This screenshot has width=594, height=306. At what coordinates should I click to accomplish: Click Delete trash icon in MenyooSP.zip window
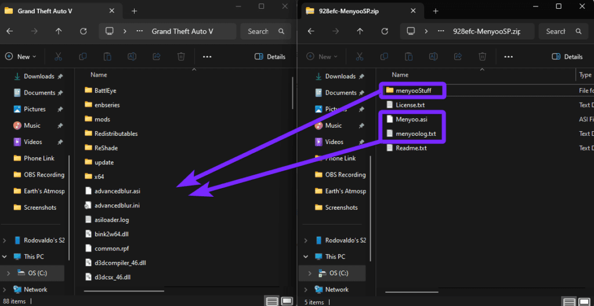[482, 56]
